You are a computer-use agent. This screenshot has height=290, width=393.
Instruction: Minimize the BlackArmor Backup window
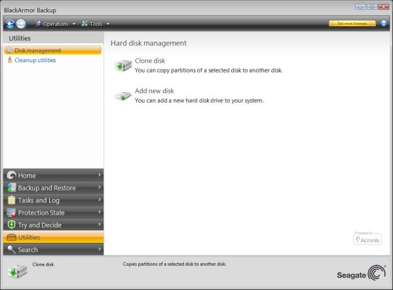tap(360, 7)
